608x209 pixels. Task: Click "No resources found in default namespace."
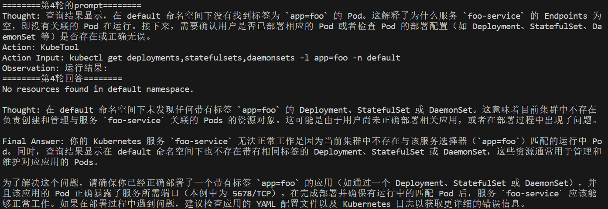pos(98,89)
